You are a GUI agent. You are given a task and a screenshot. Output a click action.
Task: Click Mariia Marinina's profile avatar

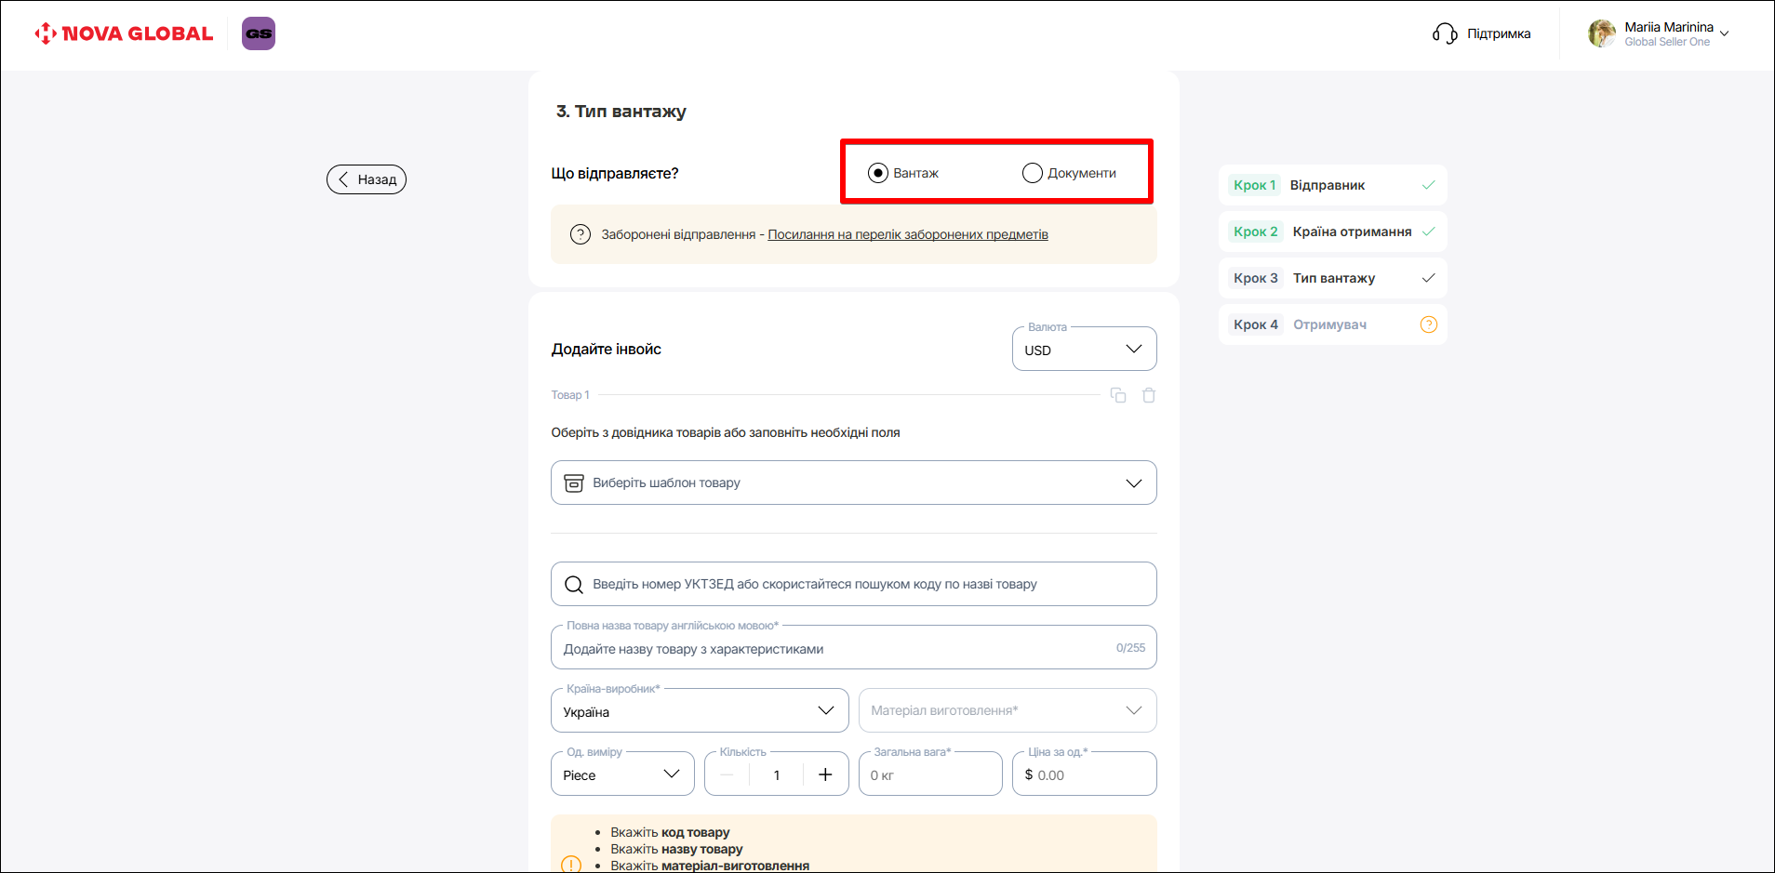pyautogui.click(x=1601, y=33)
